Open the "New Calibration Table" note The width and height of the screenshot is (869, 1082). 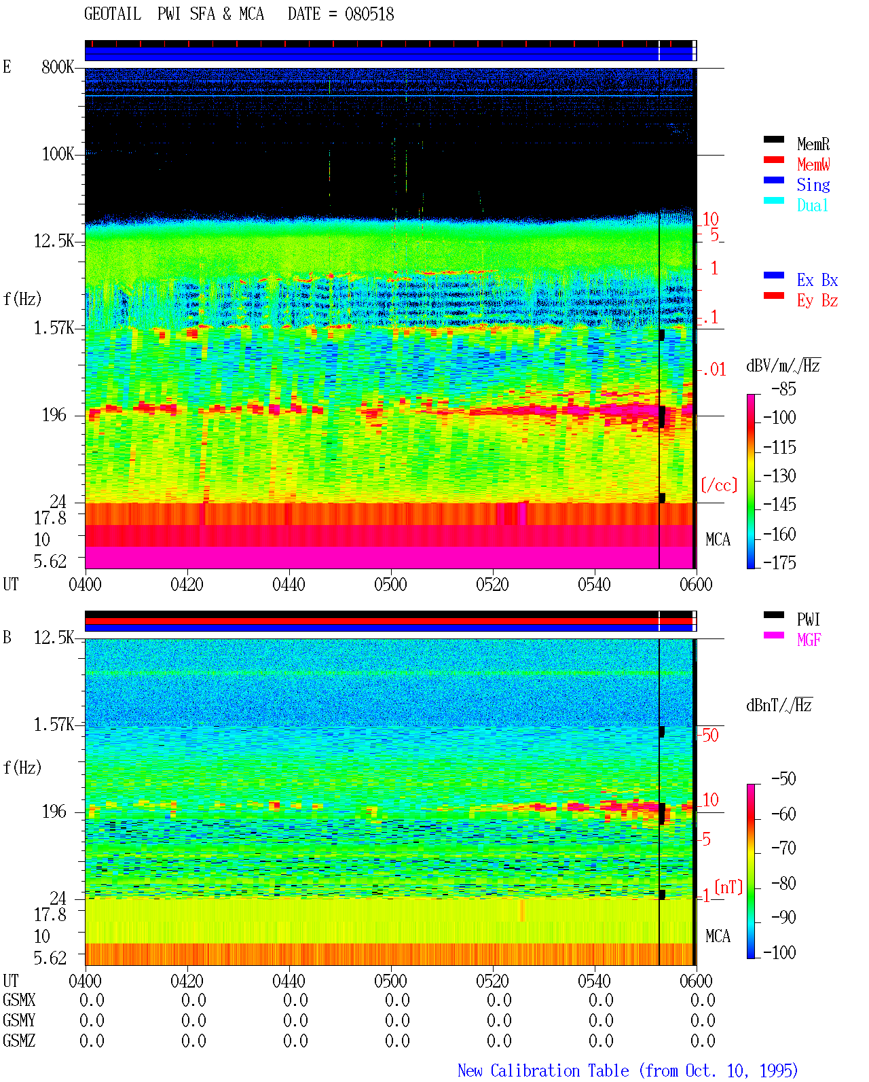click(628, 1071)
